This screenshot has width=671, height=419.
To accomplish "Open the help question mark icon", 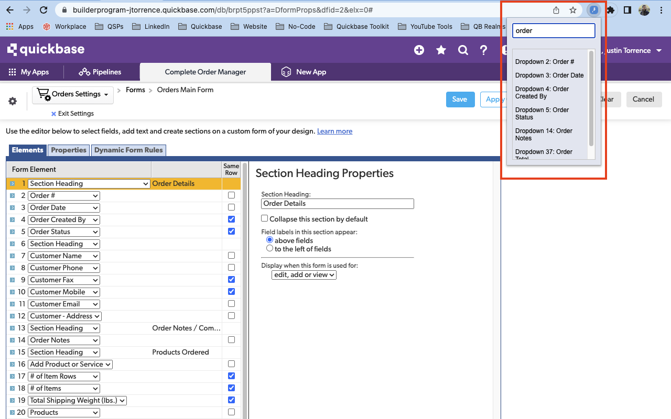I will pos(484,50).
